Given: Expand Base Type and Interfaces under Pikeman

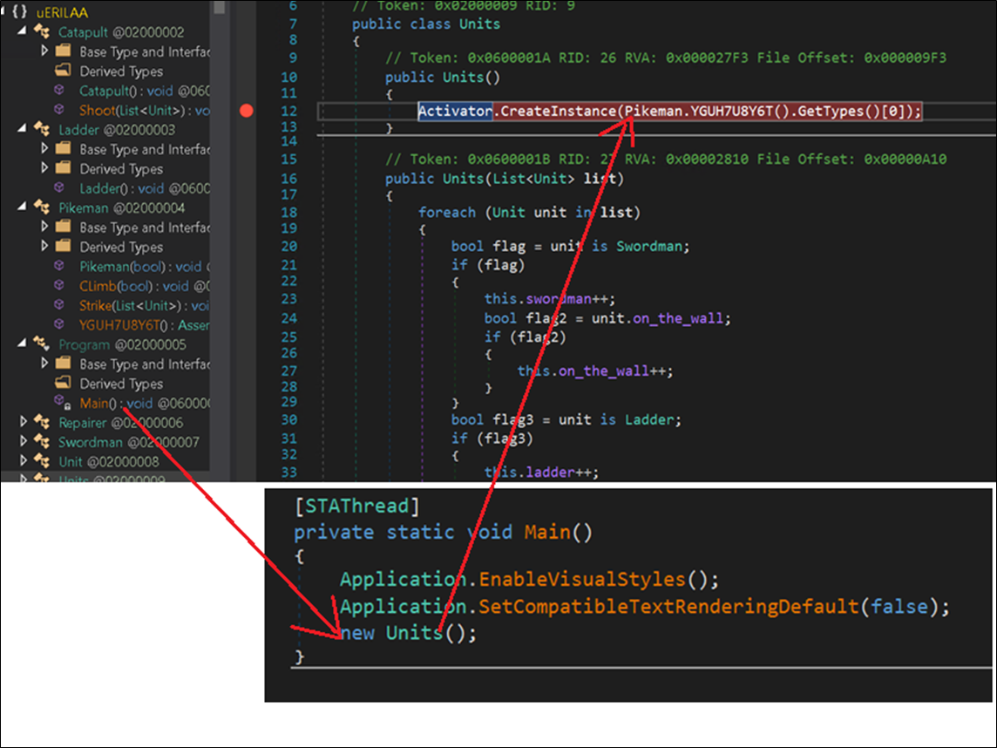Looking at the screenshot, I should 45,228.
